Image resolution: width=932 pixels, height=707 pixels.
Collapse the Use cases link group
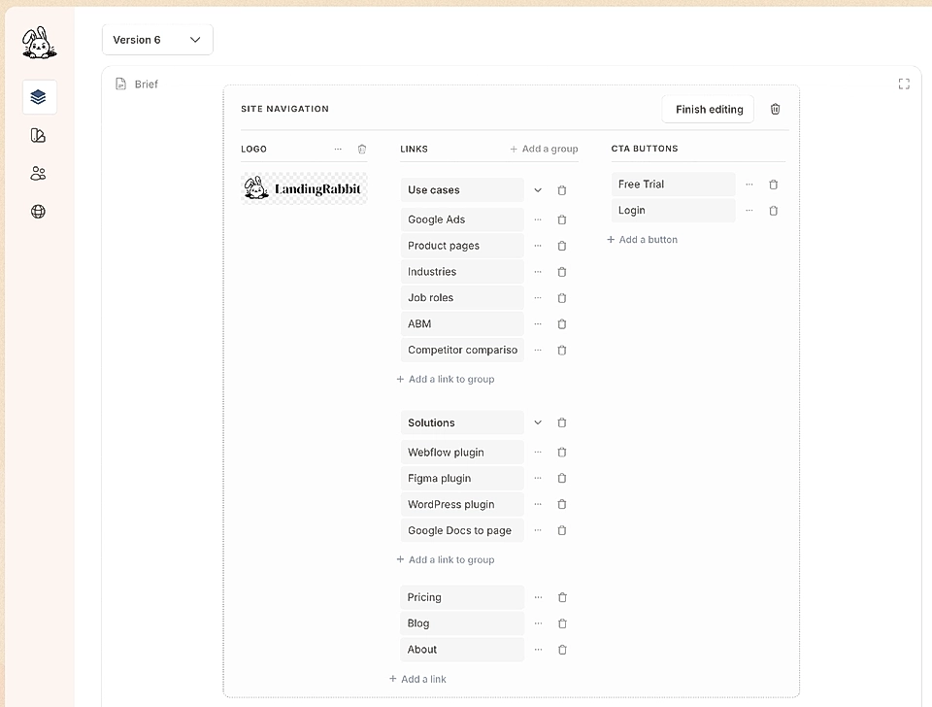click(538, 189)
